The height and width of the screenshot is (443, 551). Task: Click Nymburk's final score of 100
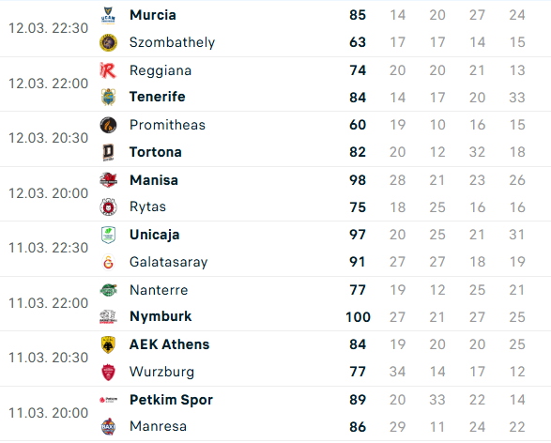tap(358, 317)
